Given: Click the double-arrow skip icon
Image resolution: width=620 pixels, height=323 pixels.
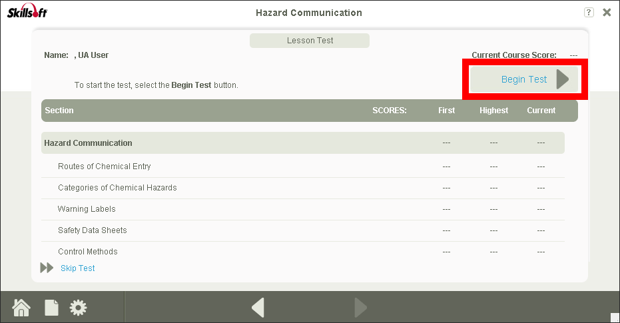Looking at the screenshot, I should click(x=47, y=268).
